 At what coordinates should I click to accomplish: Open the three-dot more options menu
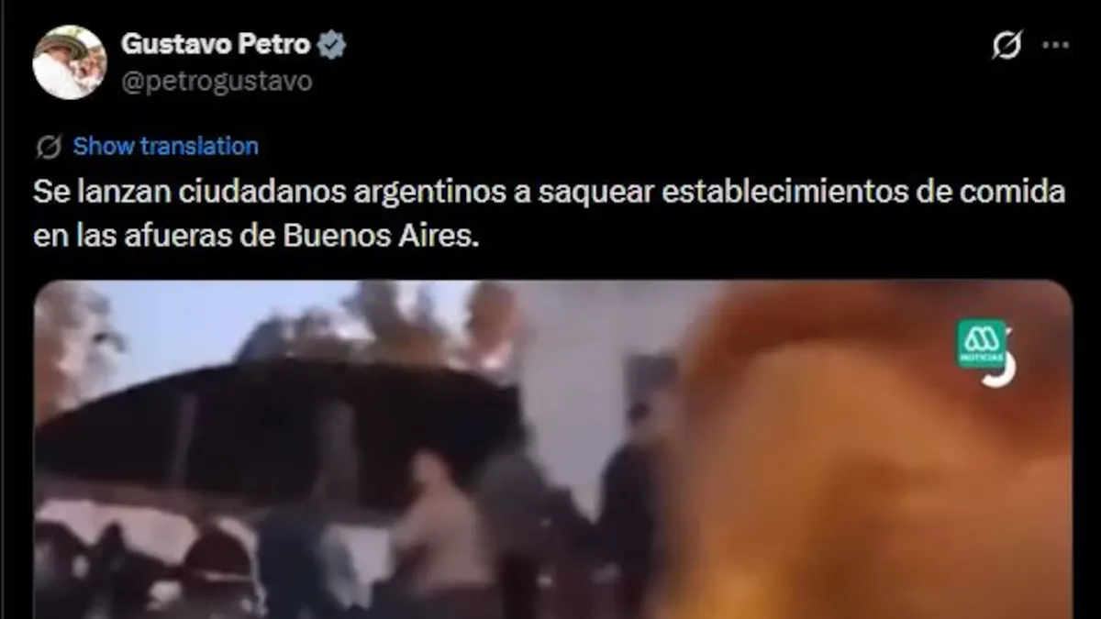pyautogui.click(x=1056, y=45)
